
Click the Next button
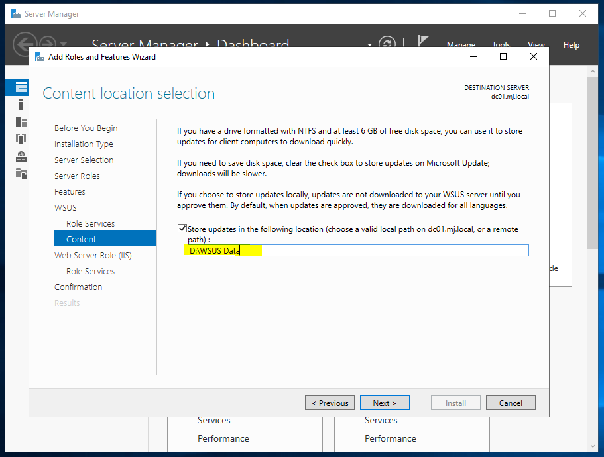pos(385,403)
